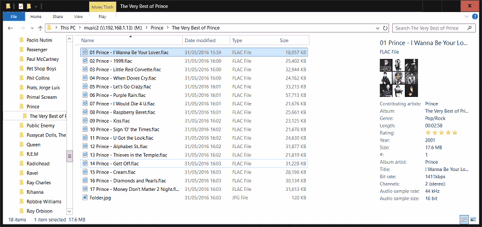Select 15 Prince - Cream.flac
The width and height of the screenshot is (482, 227).
pos(194,172)
